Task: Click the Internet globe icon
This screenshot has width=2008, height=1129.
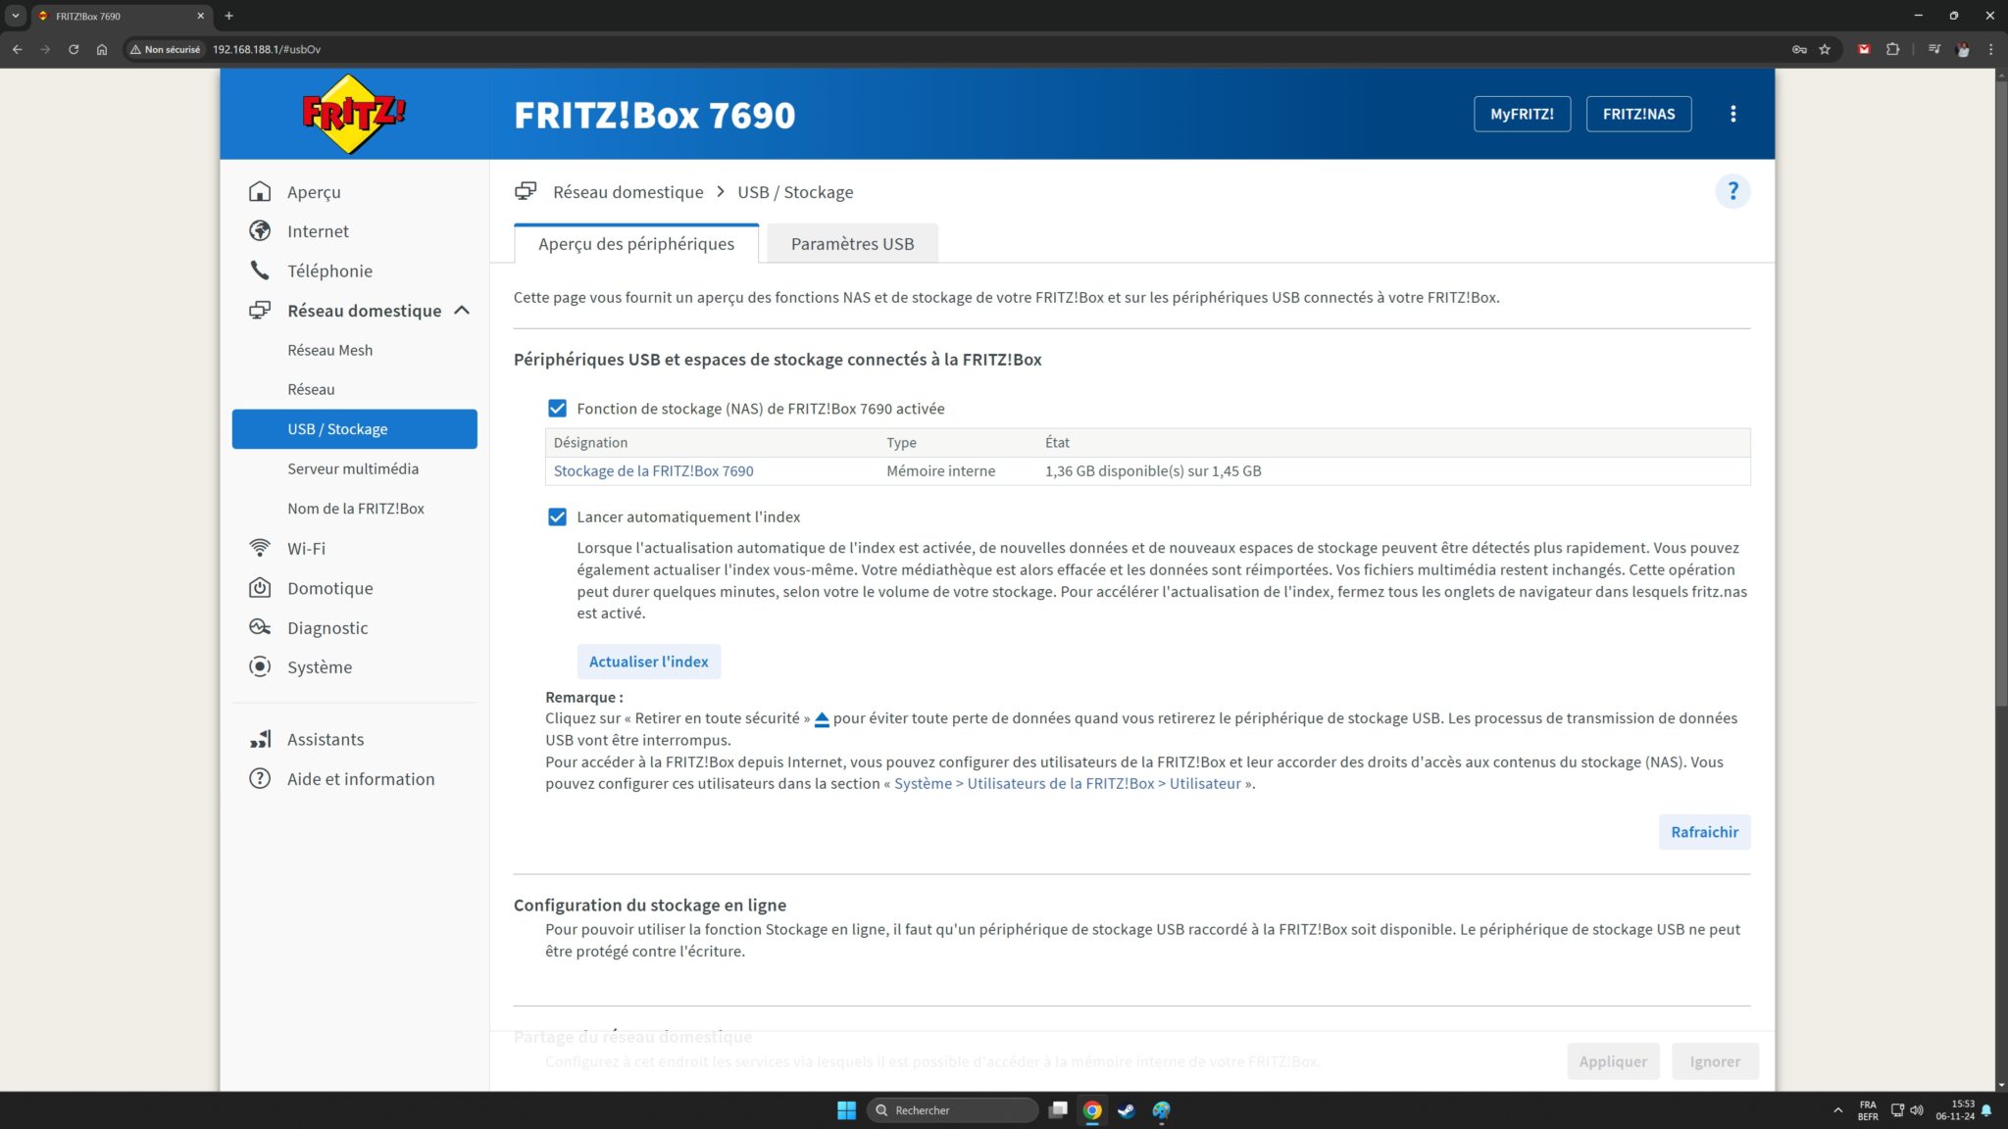Action: click(x=260, y=230)
